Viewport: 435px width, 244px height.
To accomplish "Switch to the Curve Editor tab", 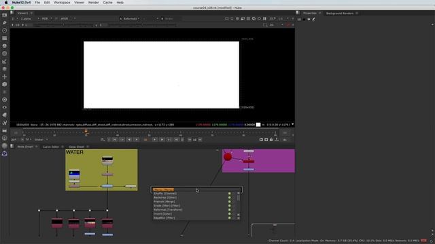I will [x=51, y=147].
